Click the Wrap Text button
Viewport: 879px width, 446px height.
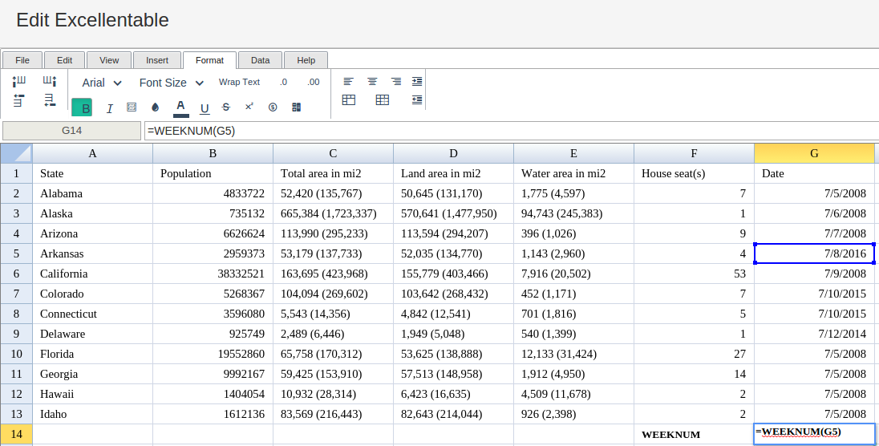coord(239,82)
